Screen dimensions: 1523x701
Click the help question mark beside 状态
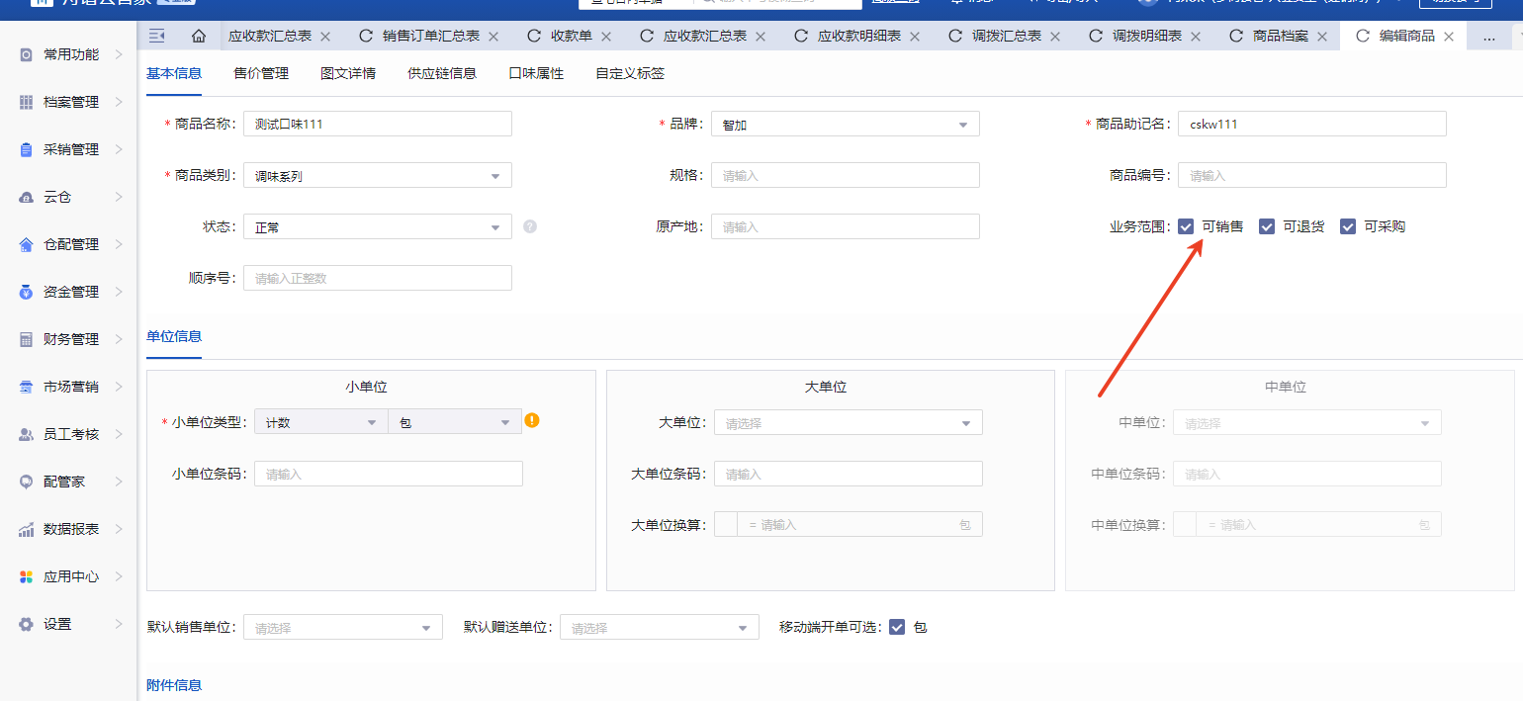click(530, 226)
